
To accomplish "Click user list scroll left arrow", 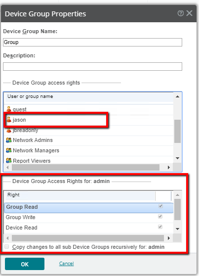I will [x=7, y=167].
